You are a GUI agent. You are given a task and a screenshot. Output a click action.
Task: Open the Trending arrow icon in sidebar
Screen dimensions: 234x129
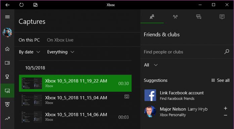point(7,118)
